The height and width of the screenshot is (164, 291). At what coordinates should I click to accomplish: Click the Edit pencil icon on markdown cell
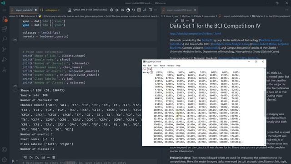(x=176, y=20)
